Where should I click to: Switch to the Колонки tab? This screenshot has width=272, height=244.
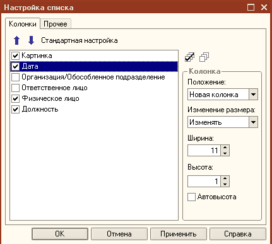pos(23,24)
